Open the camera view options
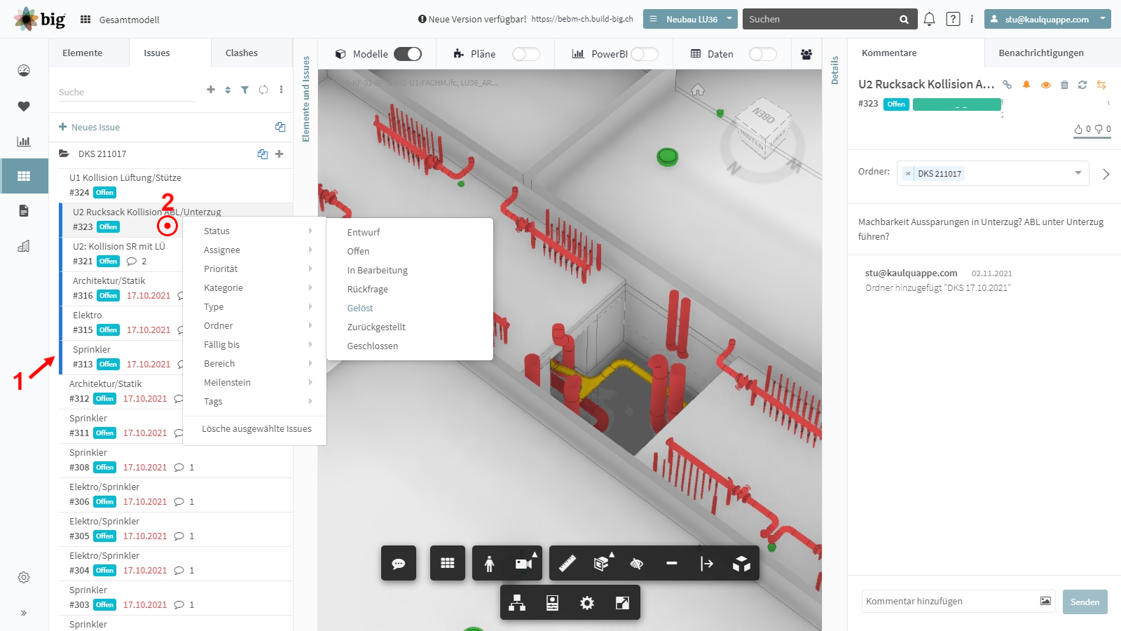The image size is (1121, 631). point(524,563)
